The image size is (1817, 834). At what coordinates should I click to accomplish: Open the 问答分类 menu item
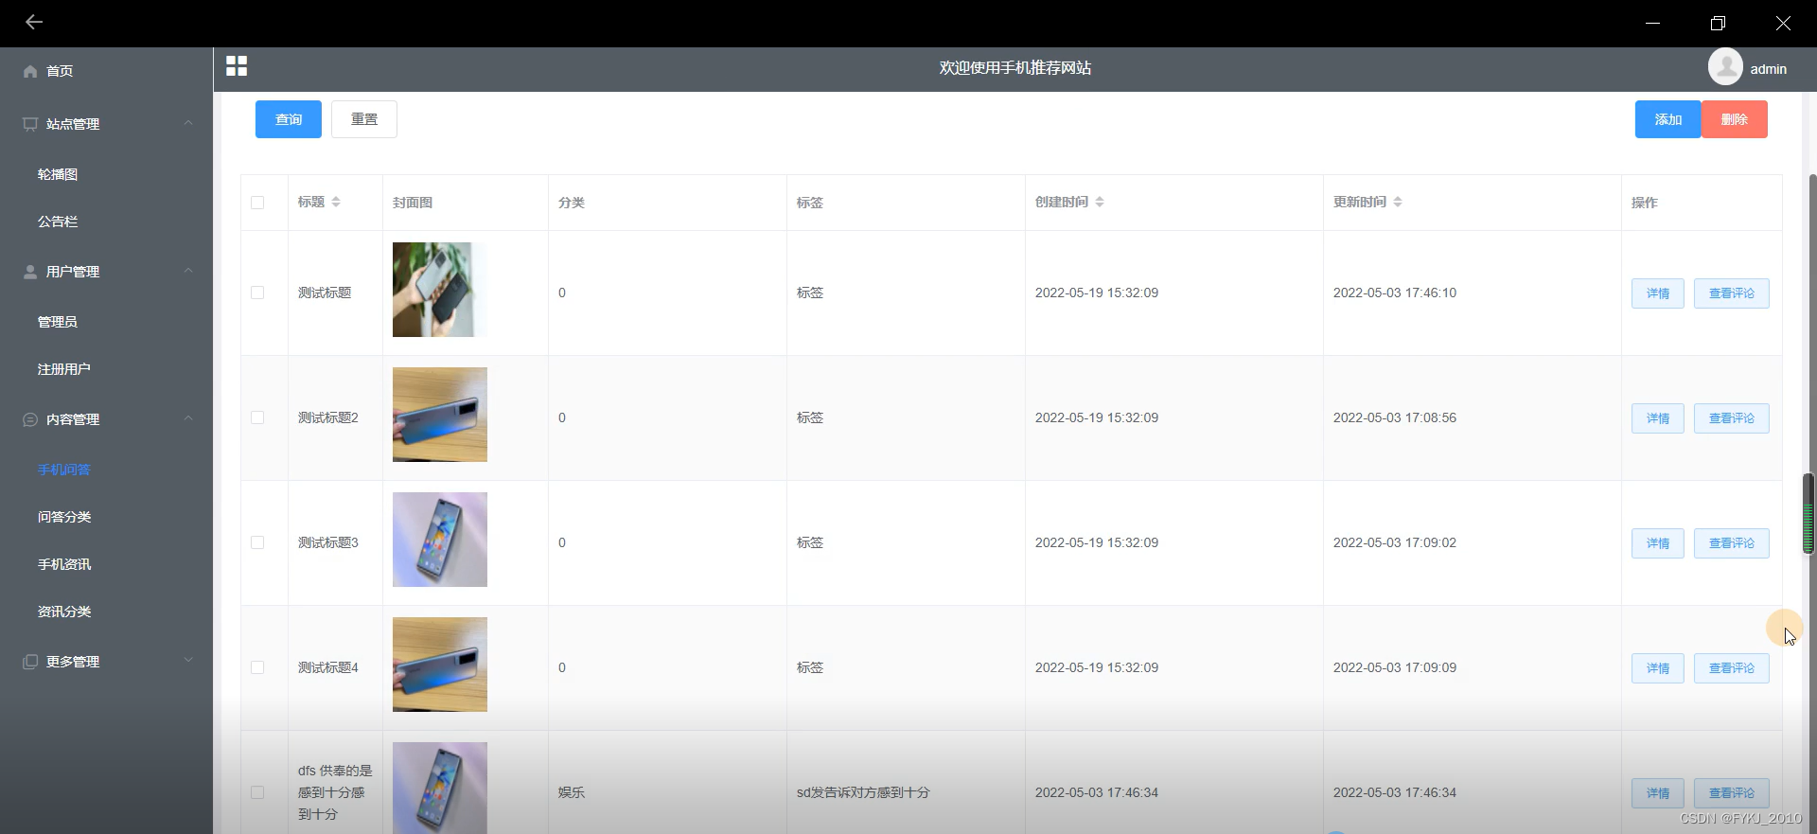(106, 517)
